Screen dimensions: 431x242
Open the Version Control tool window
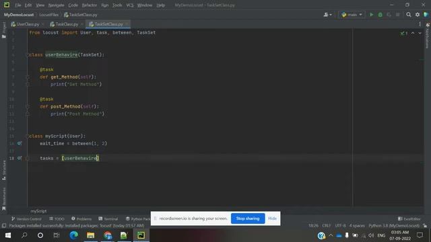tap(26, 218)
